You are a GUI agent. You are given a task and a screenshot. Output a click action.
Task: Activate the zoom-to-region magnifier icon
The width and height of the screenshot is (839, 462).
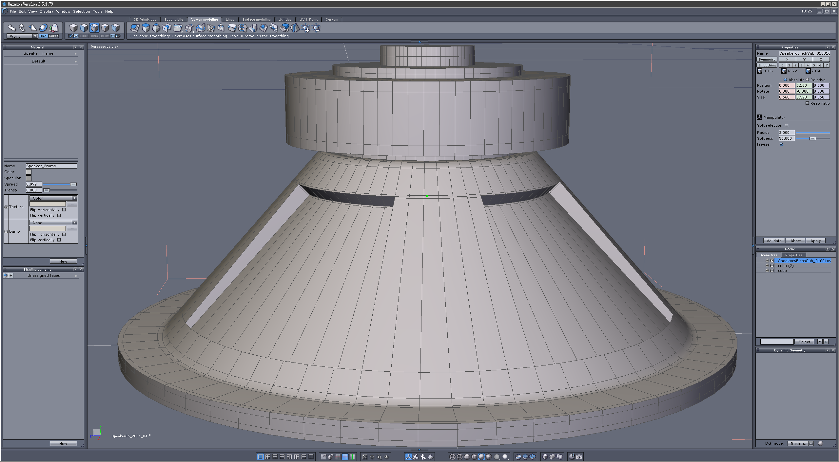(x=379, y=457)
